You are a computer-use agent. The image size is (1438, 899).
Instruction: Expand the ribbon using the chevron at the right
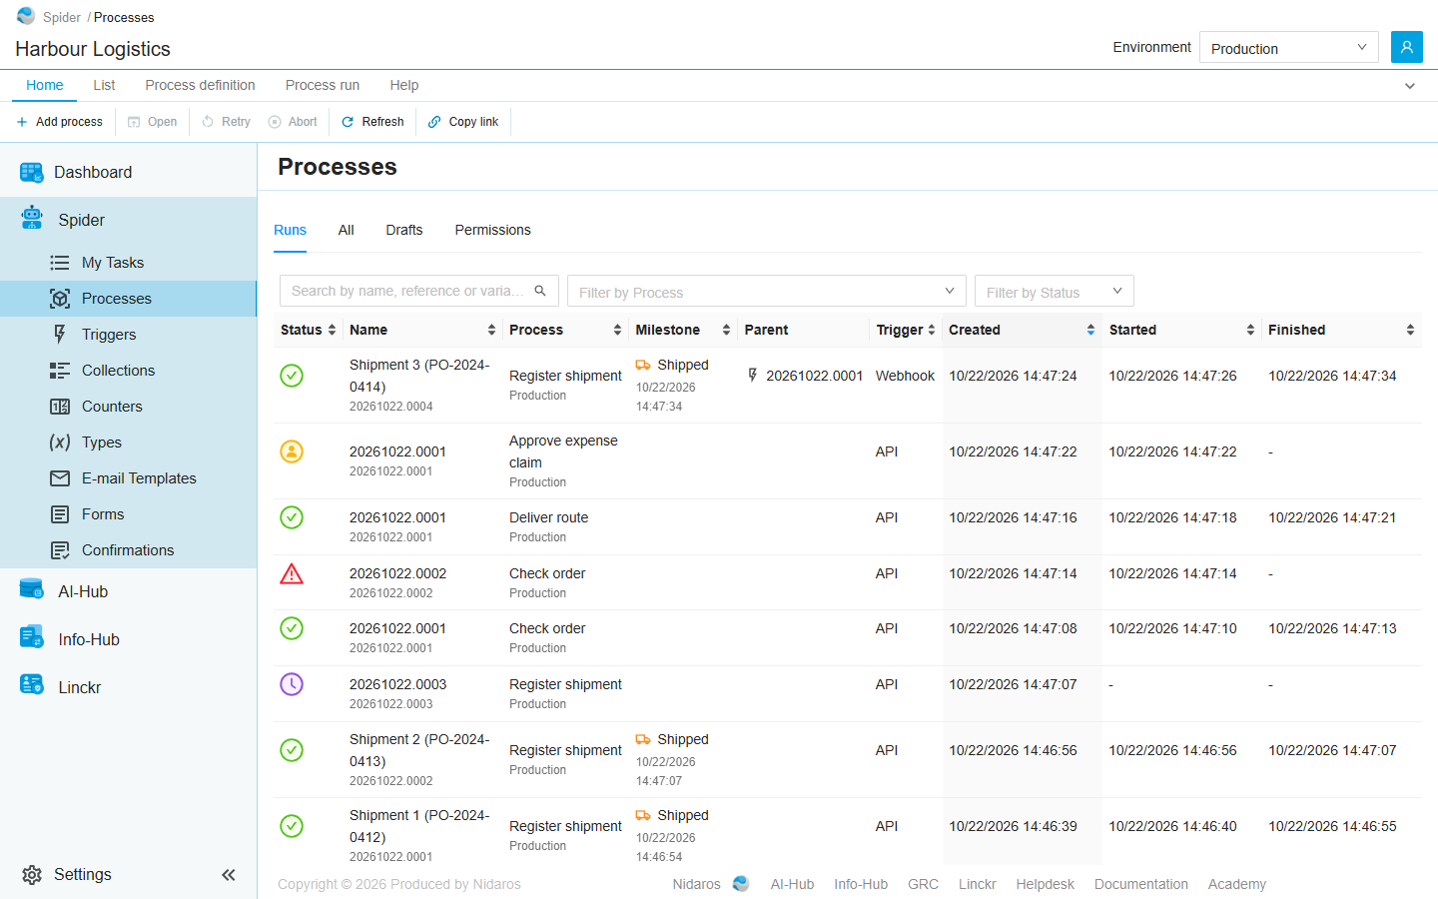[x=1410, y=86]
